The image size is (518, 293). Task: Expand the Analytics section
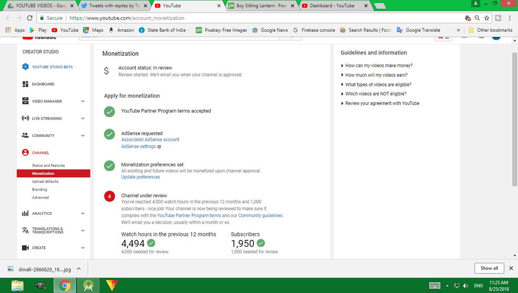[x=83, y=213]
